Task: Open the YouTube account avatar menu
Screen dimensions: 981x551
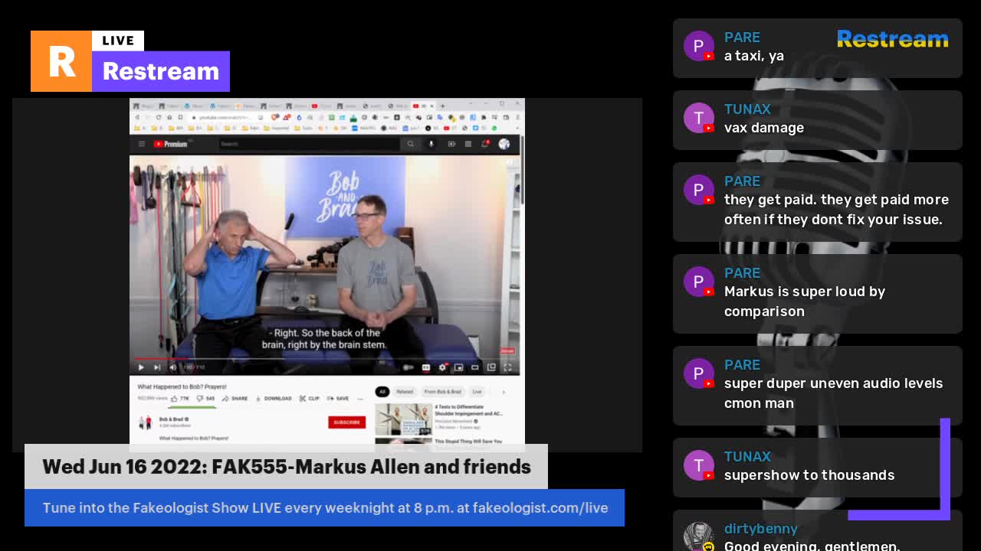Action: point(504,144)
